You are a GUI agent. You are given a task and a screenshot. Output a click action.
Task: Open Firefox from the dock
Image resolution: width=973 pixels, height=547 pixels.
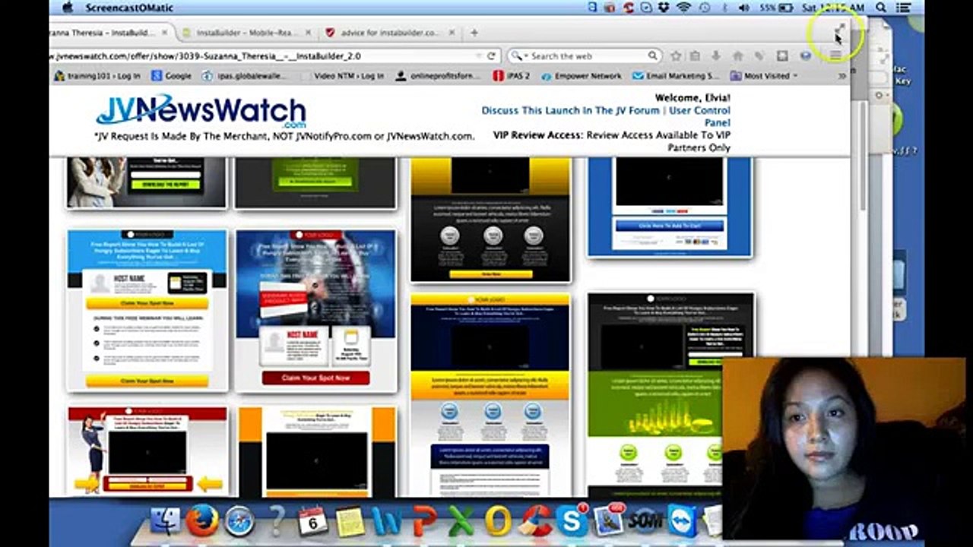201,522
